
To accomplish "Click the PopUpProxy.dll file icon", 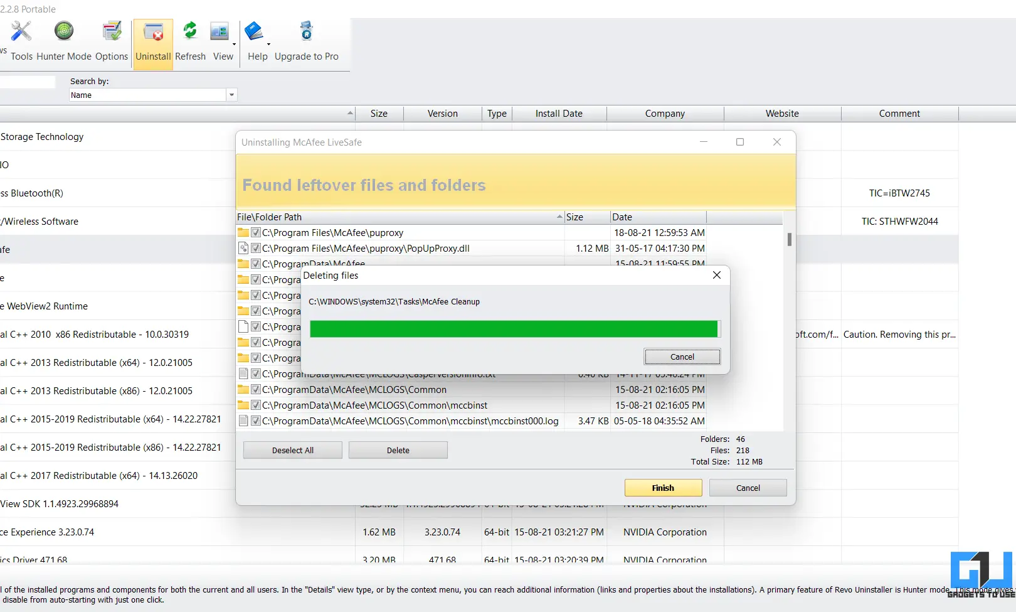I will tap(243, 249).
